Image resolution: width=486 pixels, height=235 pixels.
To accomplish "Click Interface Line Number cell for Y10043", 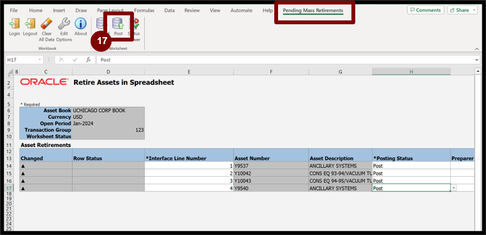I will pos(189,181).
